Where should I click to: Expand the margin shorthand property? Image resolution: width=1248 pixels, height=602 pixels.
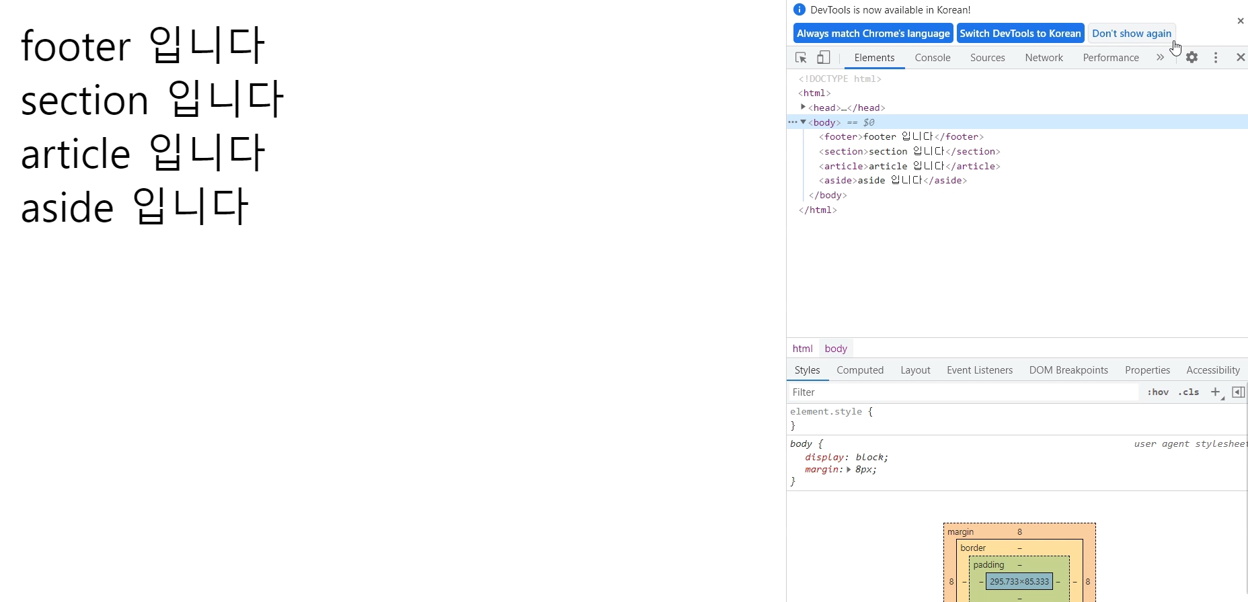[x=849, y=470]
